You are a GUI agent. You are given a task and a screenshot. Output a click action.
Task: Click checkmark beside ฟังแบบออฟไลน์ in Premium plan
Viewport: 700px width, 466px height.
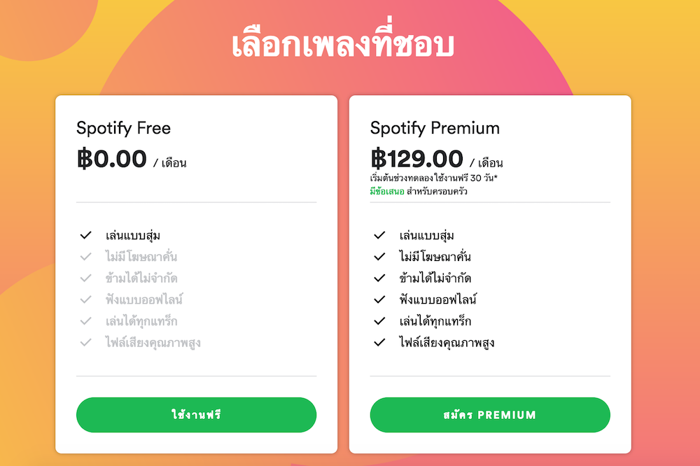[380, 299]
